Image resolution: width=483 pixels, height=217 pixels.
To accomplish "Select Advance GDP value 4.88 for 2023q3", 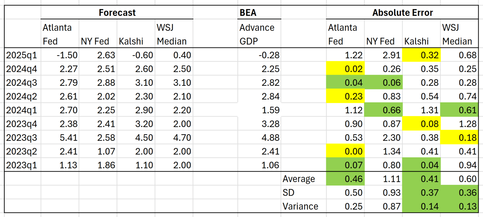I will (x=259, y=138).
